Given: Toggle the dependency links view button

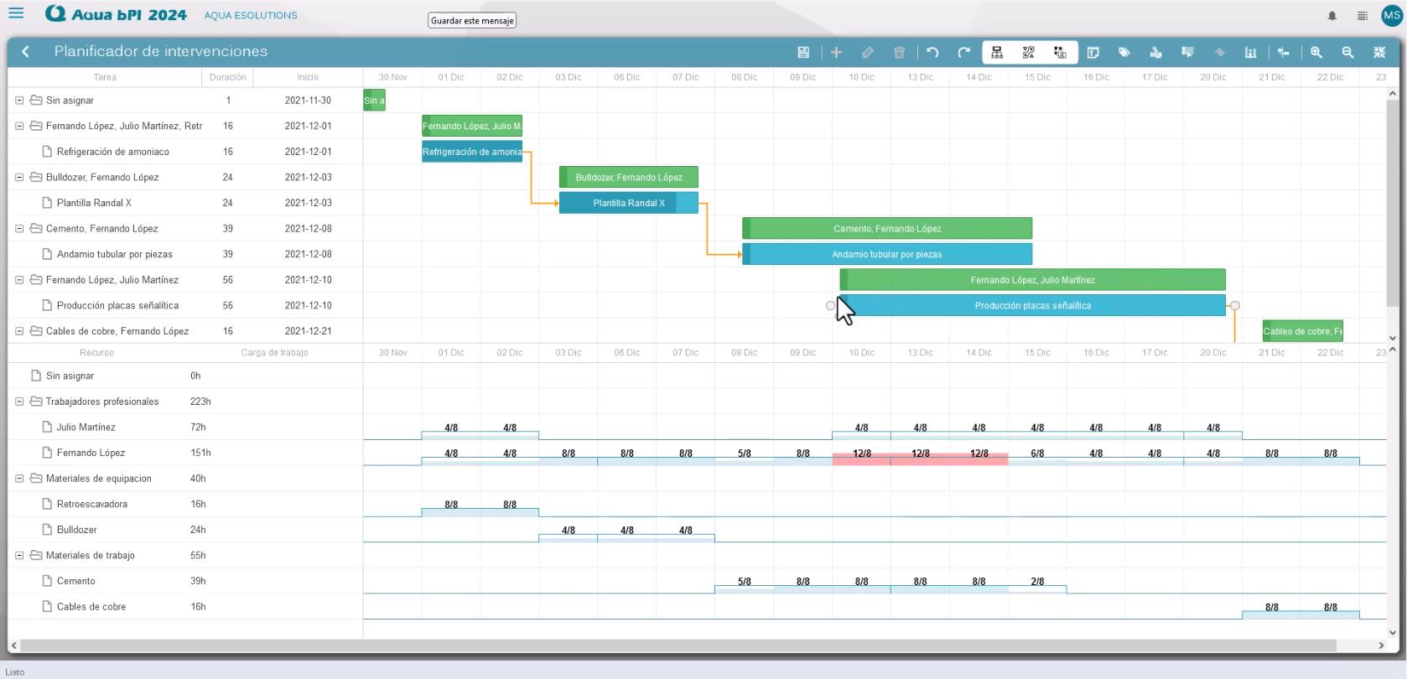Looking at the screenshot, I should click(1029, 52).
